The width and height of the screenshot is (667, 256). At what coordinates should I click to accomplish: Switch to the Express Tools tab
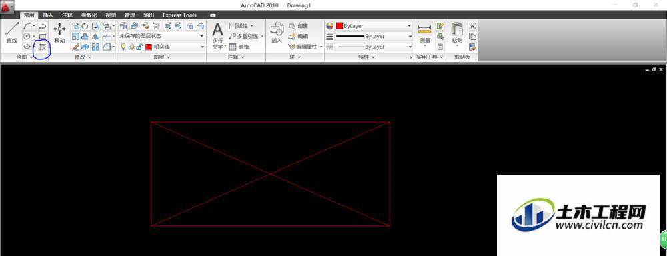click(180, 15)
